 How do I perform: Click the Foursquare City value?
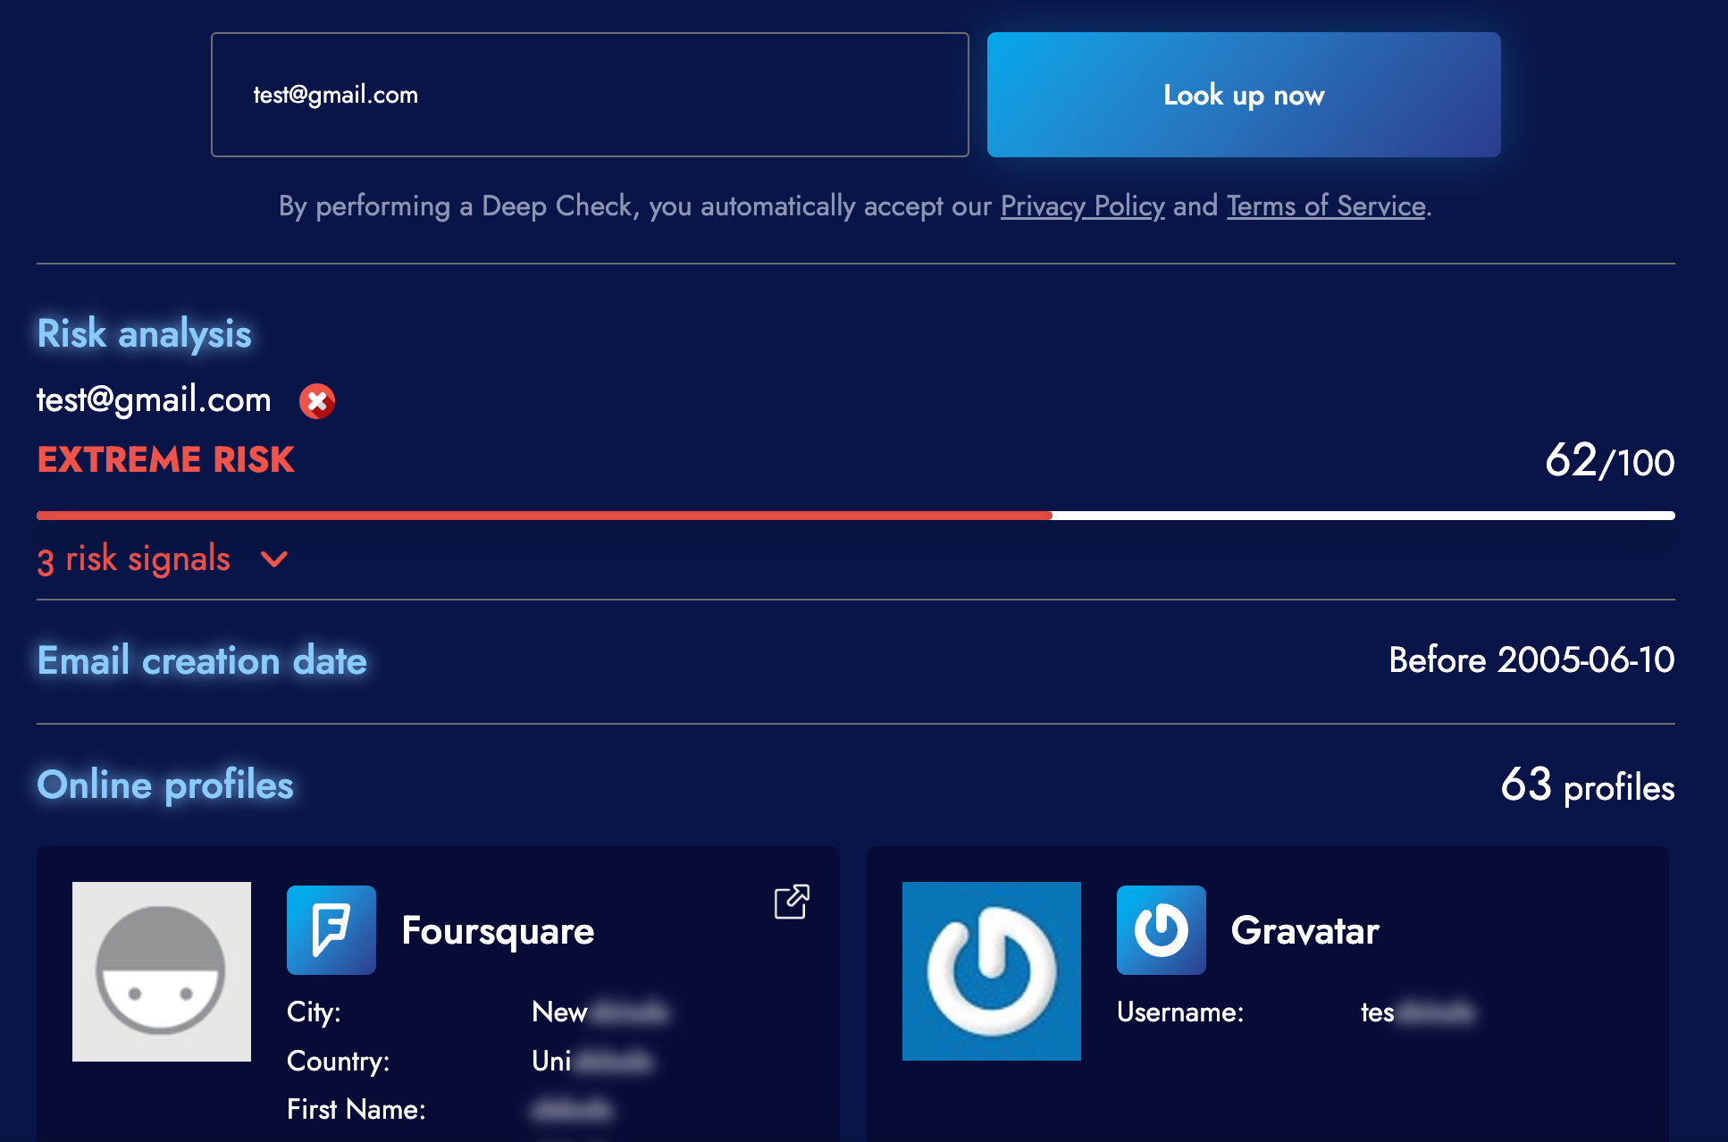[600, 1012]
